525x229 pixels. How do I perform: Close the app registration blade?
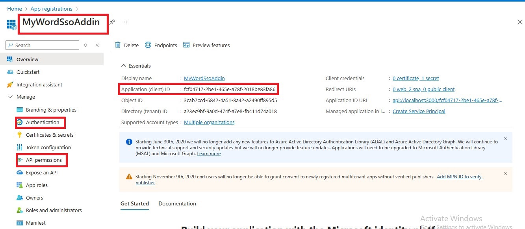(520, 22)
